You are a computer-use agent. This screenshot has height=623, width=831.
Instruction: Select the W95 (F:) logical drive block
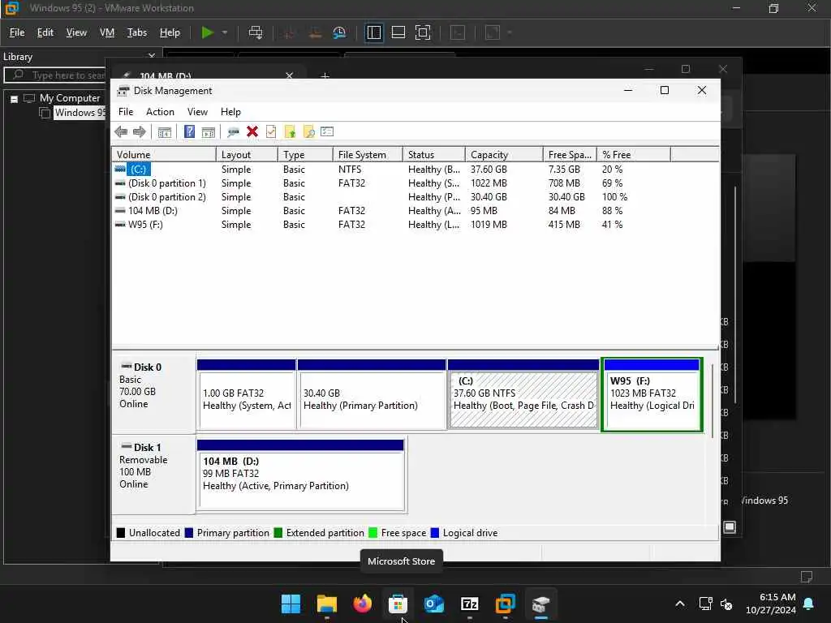tap(652, 395)
